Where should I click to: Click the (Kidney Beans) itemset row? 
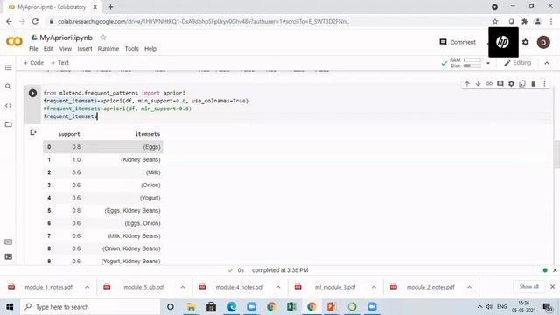coord(103,159)
